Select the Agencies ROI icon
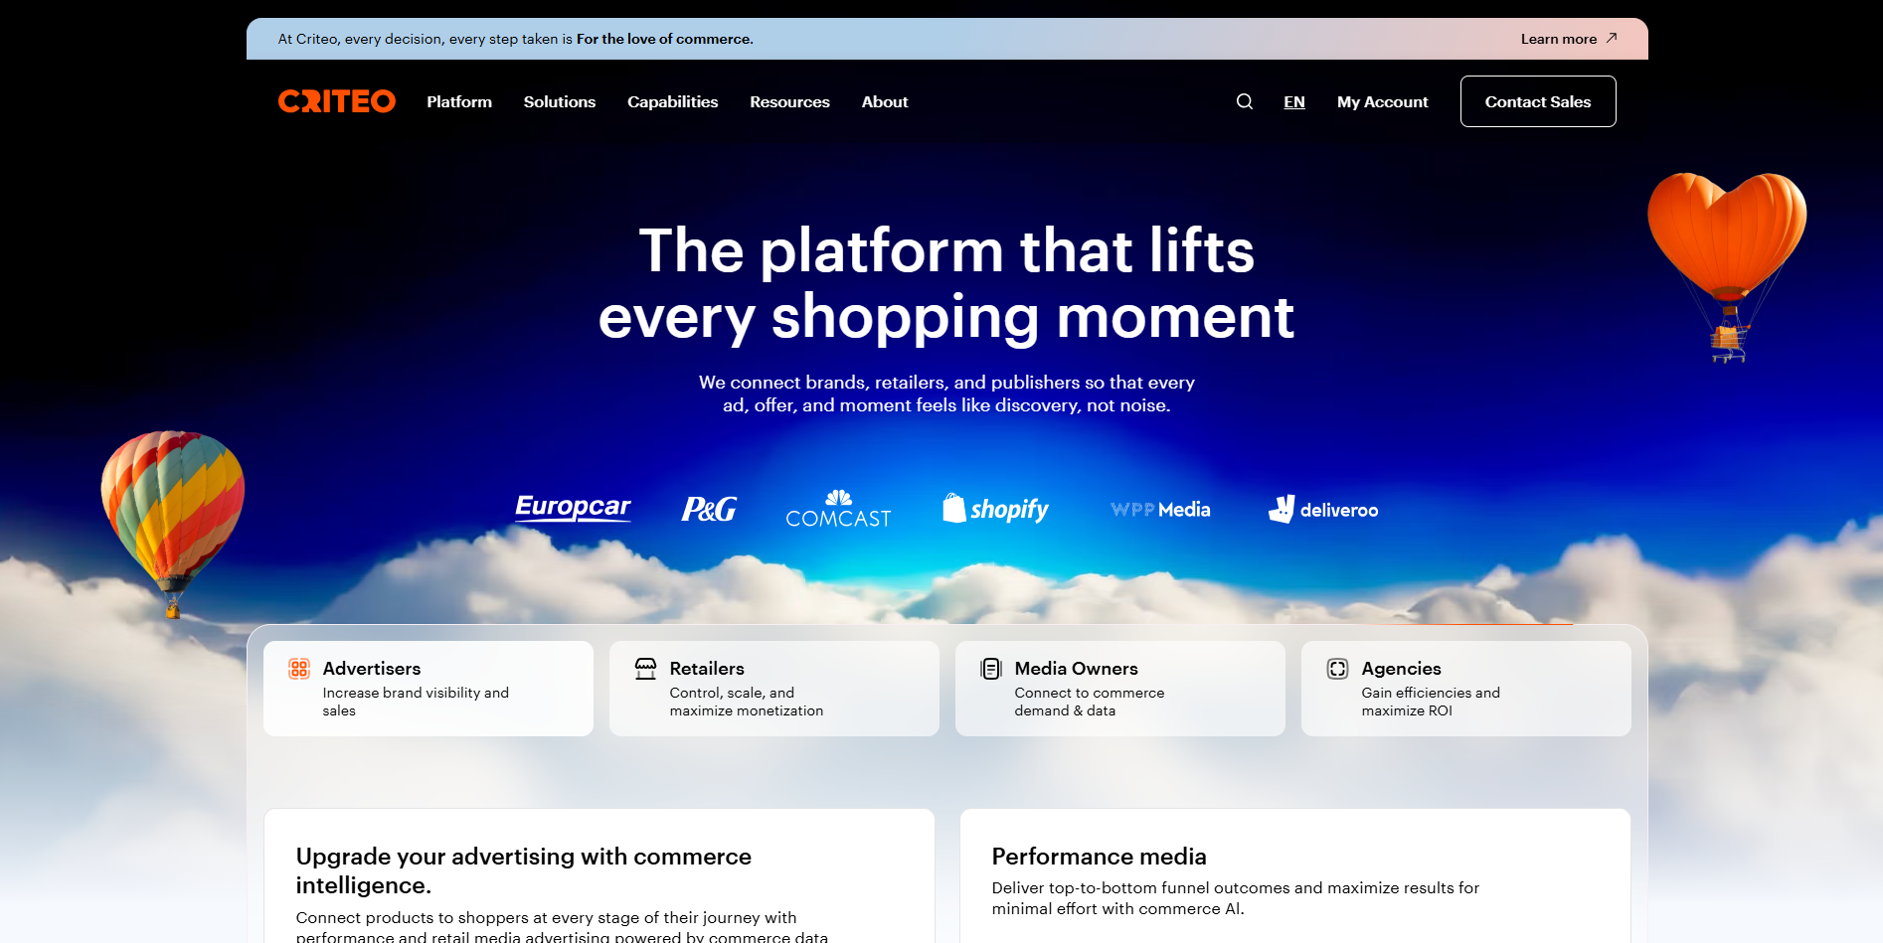 point(1337,669)
